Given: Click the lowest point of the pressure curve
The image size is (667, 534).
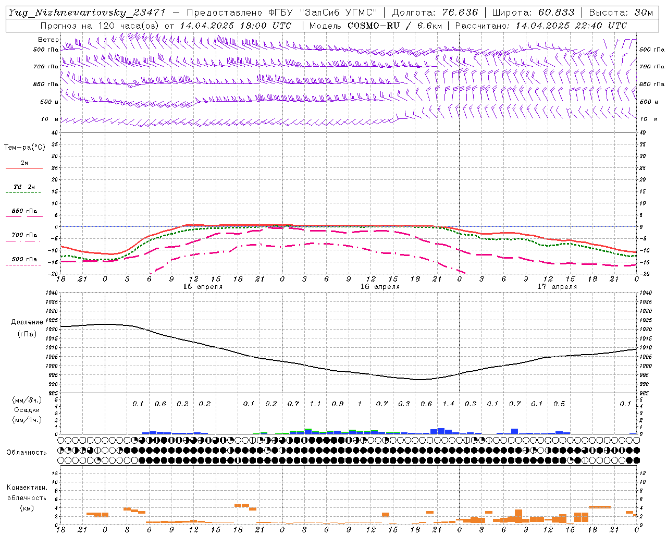Looking at the screenshot, I should (419, 380).
